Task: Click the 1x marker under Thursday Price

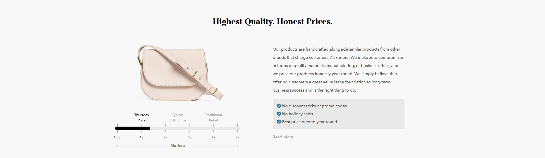Action: (142, 137)
